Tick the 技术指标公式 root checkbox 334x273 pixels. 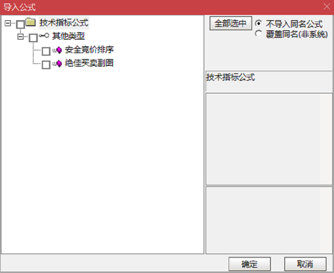(x=21, y=25)
